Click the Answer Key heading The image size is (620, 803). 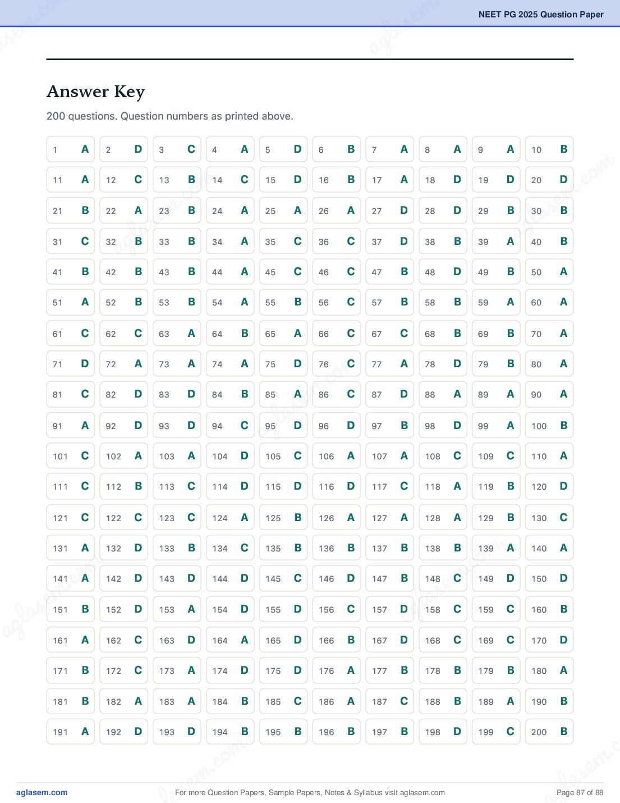pyautogui.click(x=96, y=92)
